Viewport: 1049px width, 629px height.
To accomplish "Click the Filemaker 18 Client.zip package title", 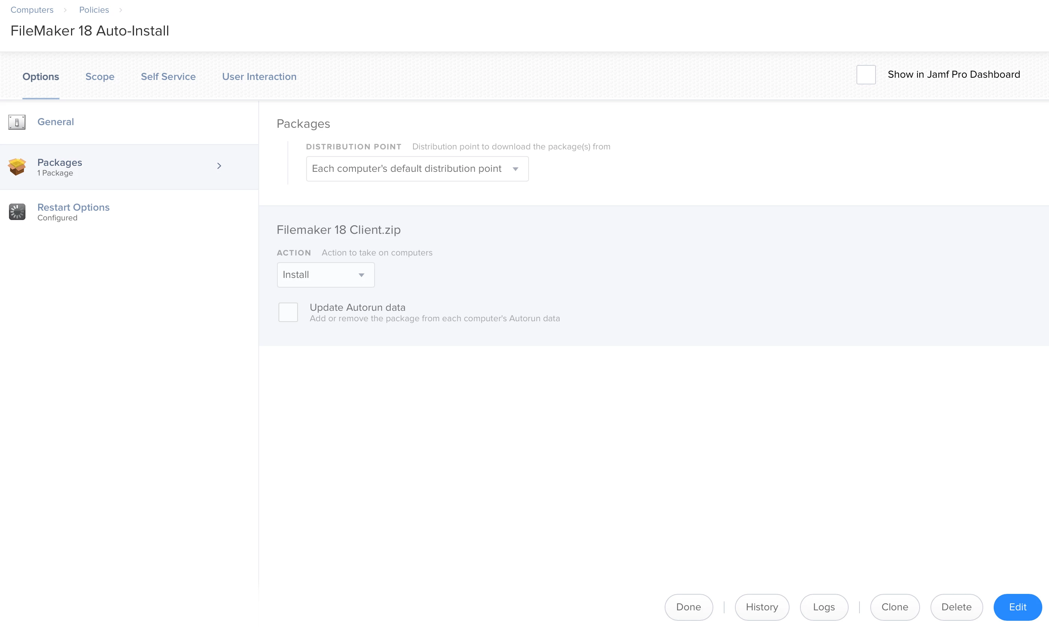I will [x=338, y=230].
